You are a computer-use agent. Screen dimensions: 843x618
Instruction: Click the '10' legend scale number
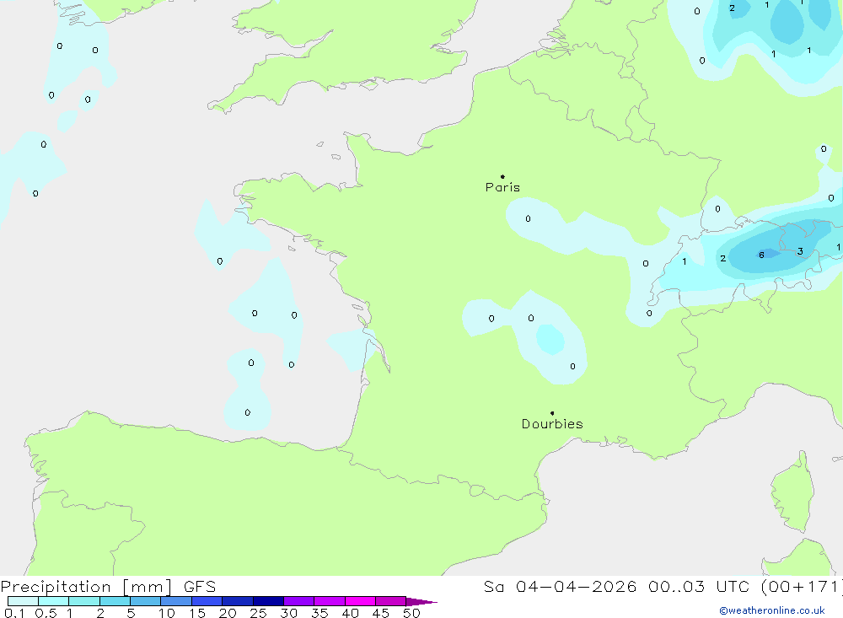coord(167,613)
